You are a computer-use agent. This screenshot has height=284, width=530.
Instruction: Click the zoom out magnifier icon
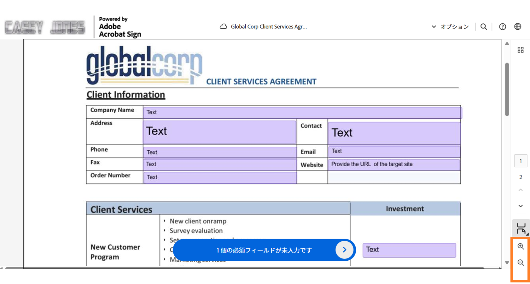click(x=521, y=263)
